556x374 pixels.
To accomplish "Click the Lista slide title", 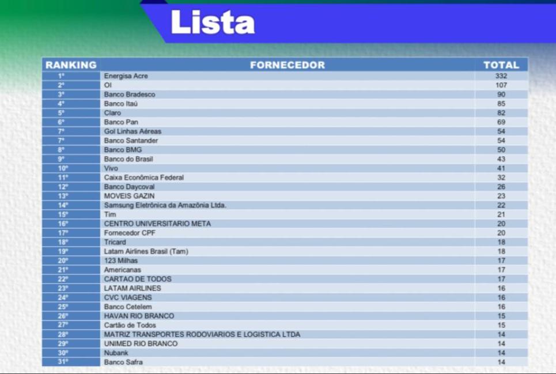I will coord(213,23).
